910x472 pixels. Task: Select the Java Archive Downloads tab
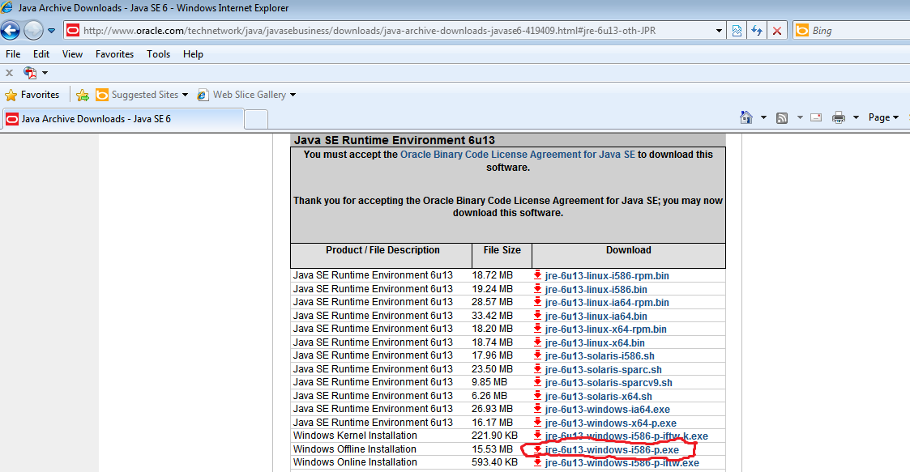tap(123, 119)
